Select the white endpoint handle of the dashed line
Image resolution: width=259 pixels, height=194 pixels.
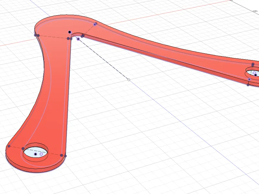129,80
